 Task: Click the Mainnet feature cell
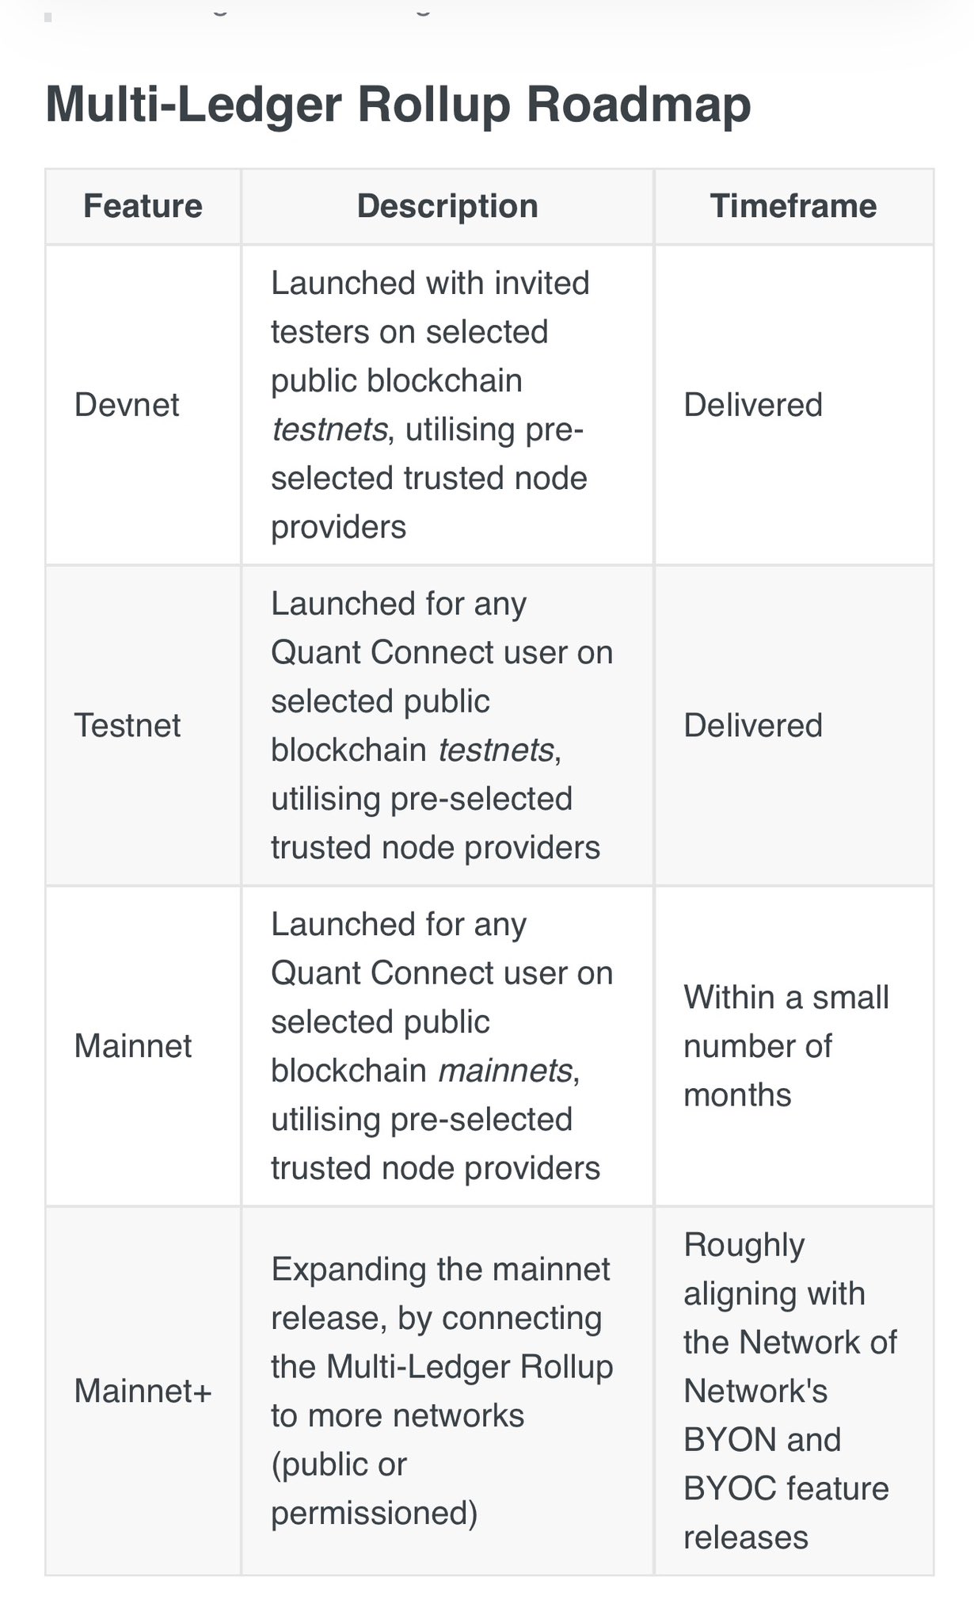(x=133, y=1046)
